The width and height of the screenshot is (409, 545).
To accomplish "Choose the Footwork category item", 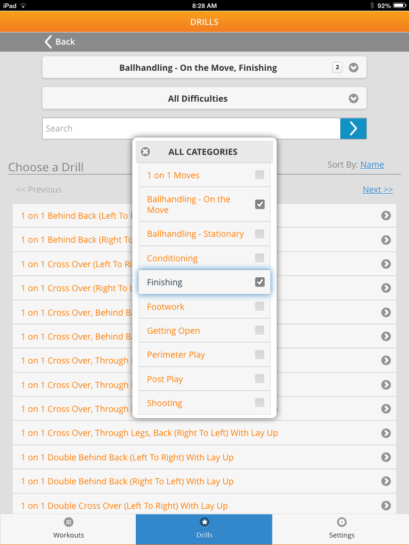I will [x=166, y=307].
